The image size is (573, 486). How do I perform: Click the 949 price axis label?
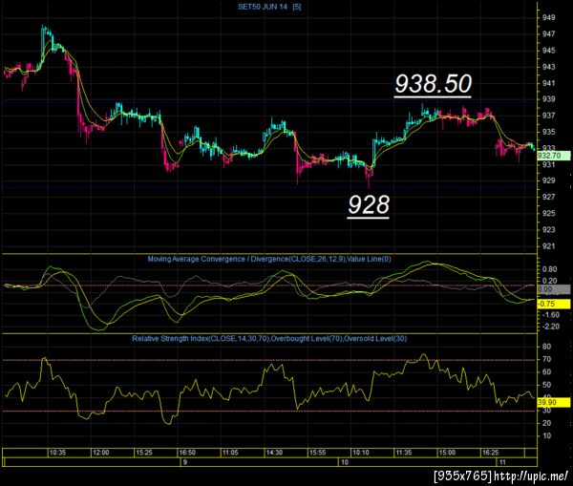tap(548, 17)
